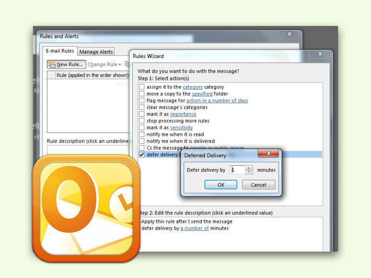Switch to the Manage Alerts tab

[96, 52]
